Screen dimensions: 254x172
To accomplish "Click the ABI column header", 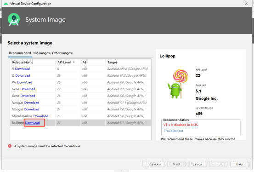I will 93,62.
